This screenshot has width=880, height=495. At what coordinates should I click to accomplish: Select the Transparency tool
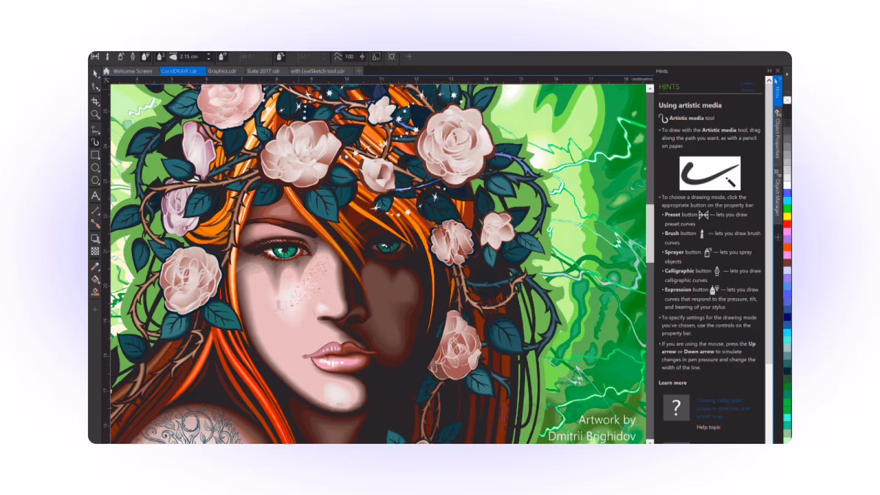pos(95,251)
